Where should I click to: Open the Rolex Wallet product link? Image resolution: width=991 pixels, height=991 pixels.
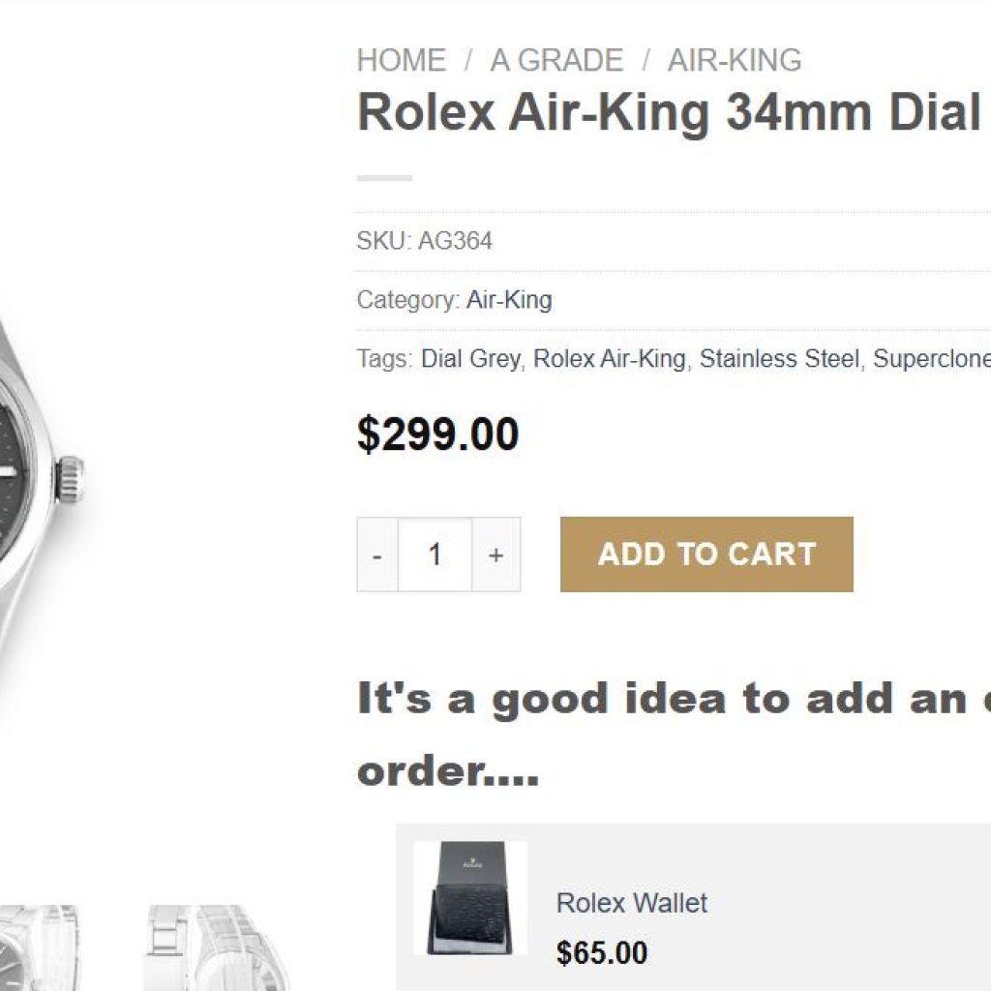[630, 904]
